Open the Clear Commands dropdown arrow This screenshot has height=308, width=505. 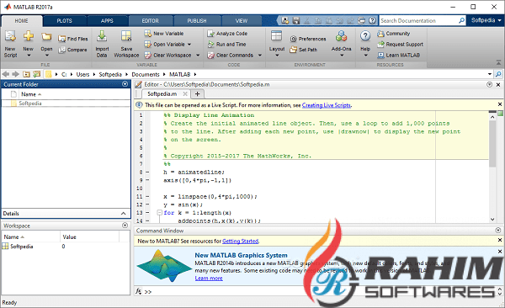(x=259, y=55)
